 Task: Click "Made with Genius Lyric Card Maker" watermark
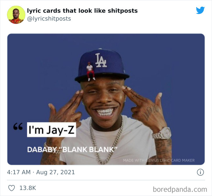tap(159, 160)
